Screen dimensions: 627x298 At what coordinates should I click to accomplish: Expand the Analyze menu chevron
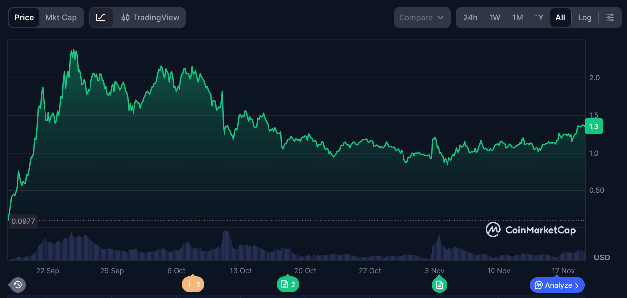coord(577,285)
